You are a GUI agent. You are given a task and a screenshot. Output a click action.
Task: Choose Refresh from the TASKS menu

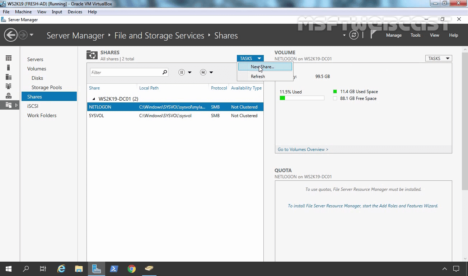(265, 76)
